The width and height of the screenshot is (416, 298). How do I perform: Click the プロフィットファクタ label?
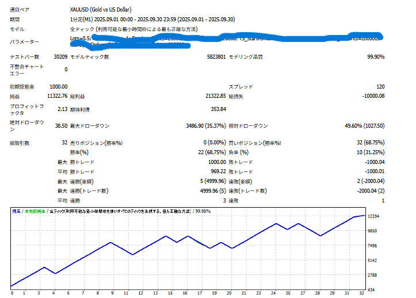pos(26,110)
